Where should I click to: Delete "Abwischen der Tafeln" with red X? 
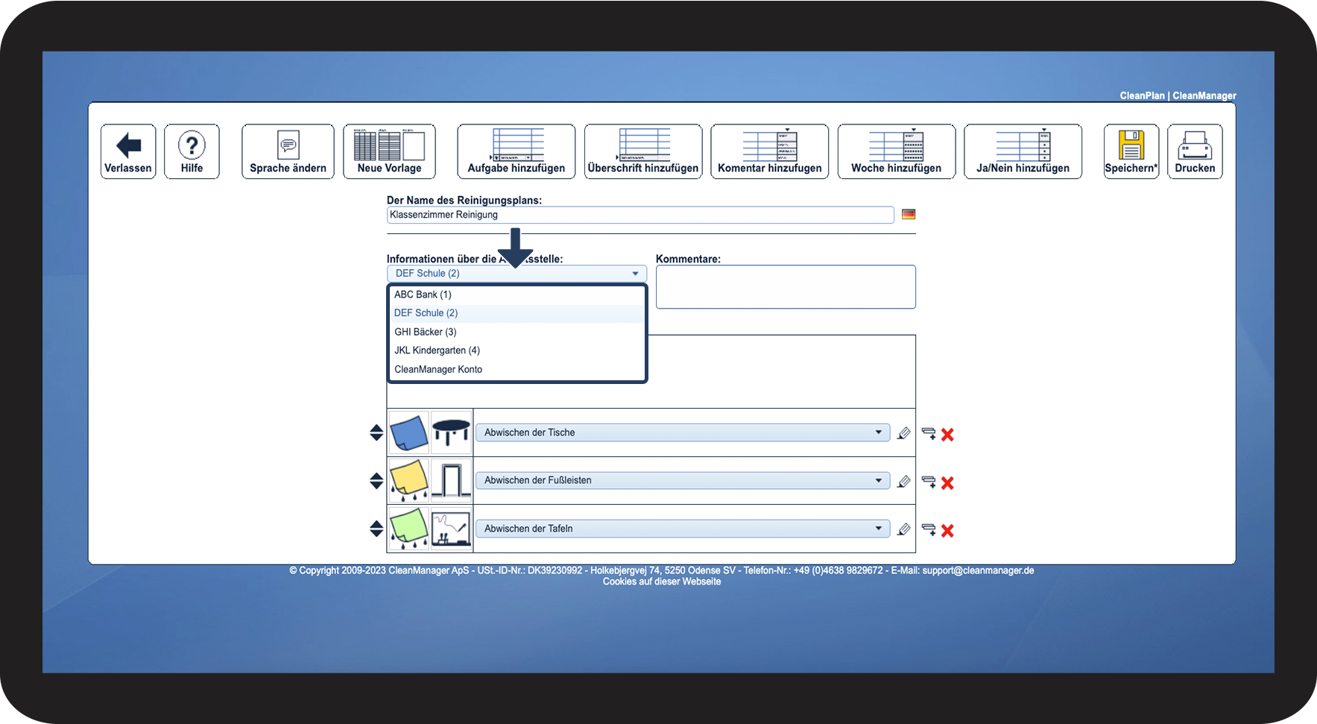click(947, 531)
